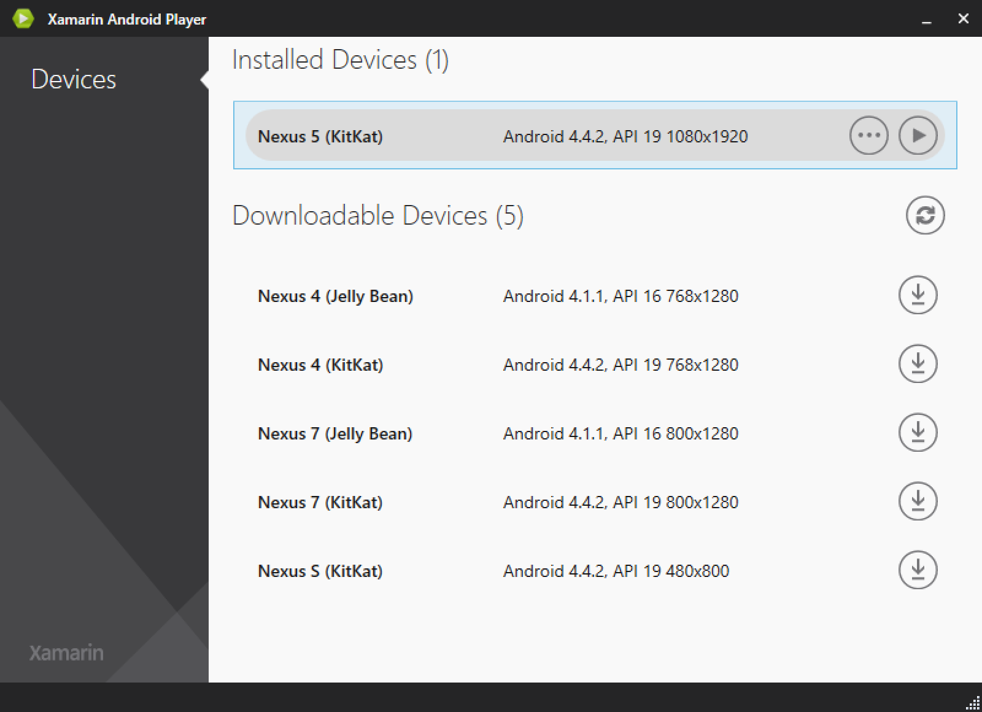Screen dimensions: 982x712
Task: Download Nexus 4 (Jelly Bean) device
Action: (918, 295)
